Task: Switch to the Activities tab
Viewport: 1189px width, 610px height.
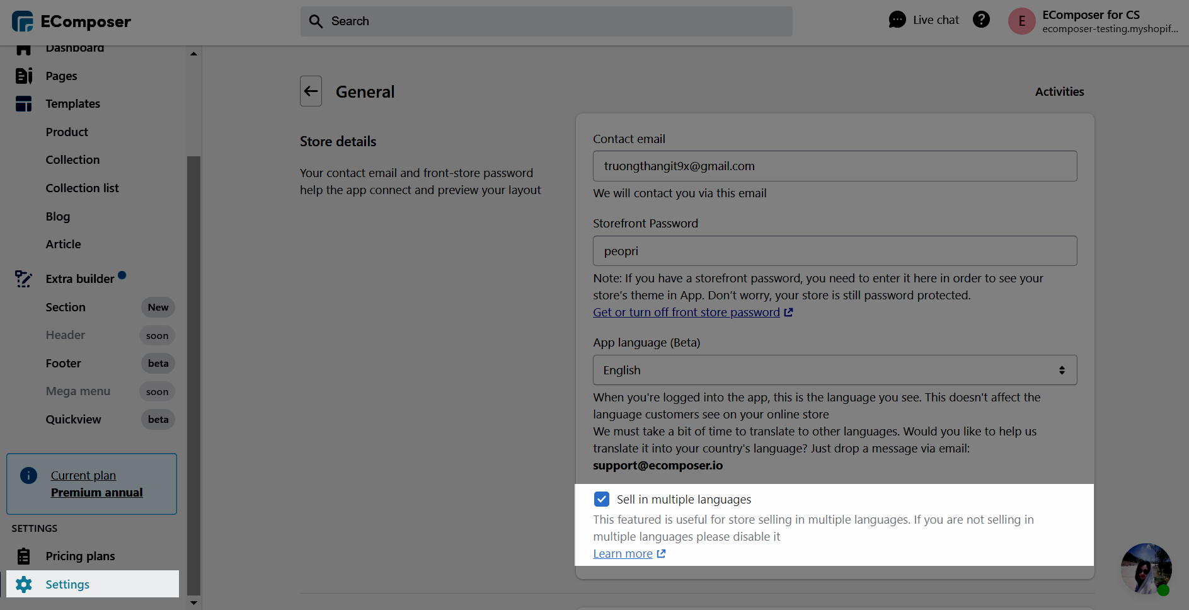Action: click(1059, 91)
